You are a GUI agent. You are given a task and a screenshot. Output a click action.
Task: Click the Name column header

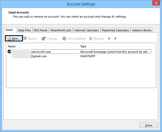point(42,46)
